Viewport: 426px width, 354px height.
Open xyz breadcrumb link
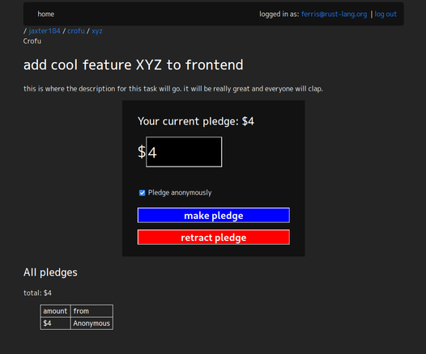(96, 32)
